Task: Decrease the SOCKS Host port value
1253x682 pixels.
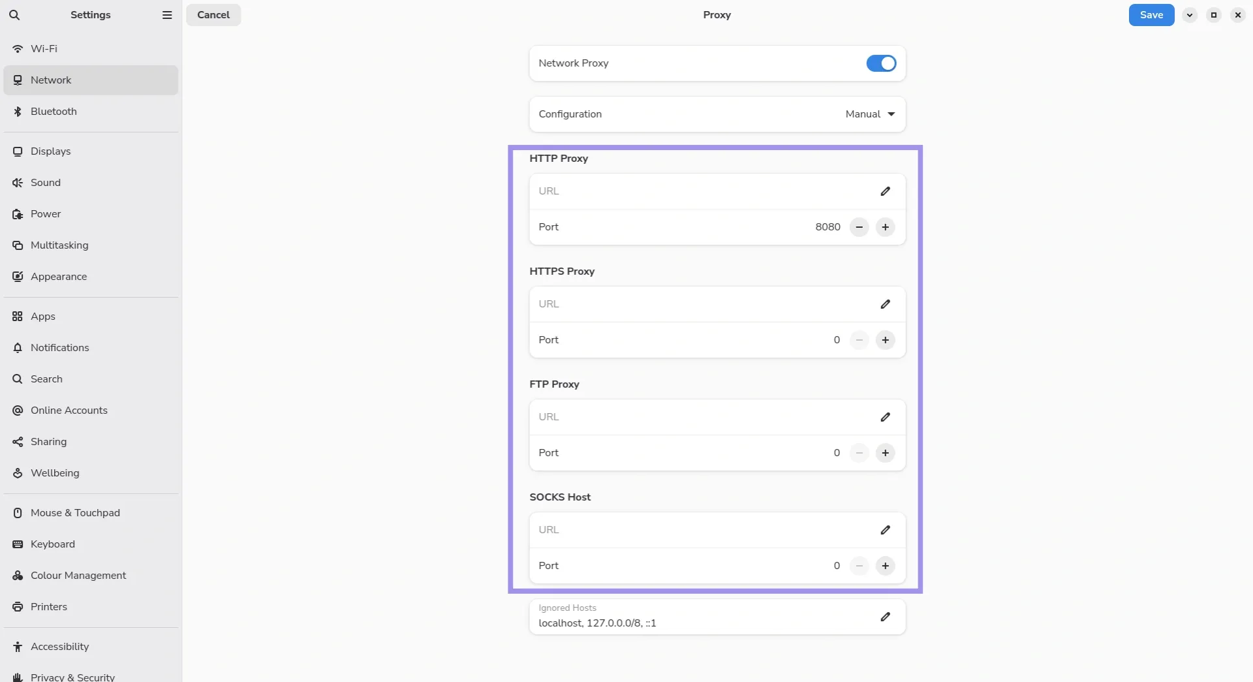Action: click(859, 566)
